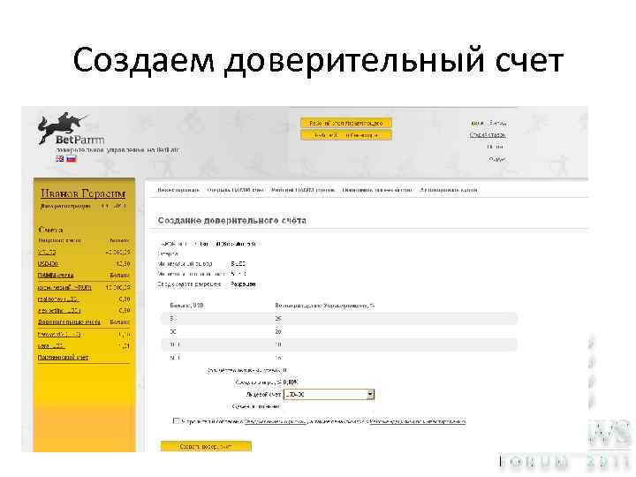This screenshot has width=636, height=477.
Task: Open the Лицевой счет dropdown
Action: point(329,394)
